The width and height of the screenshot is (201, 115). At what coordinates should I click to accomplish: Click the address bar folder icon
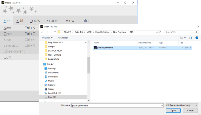59,32
